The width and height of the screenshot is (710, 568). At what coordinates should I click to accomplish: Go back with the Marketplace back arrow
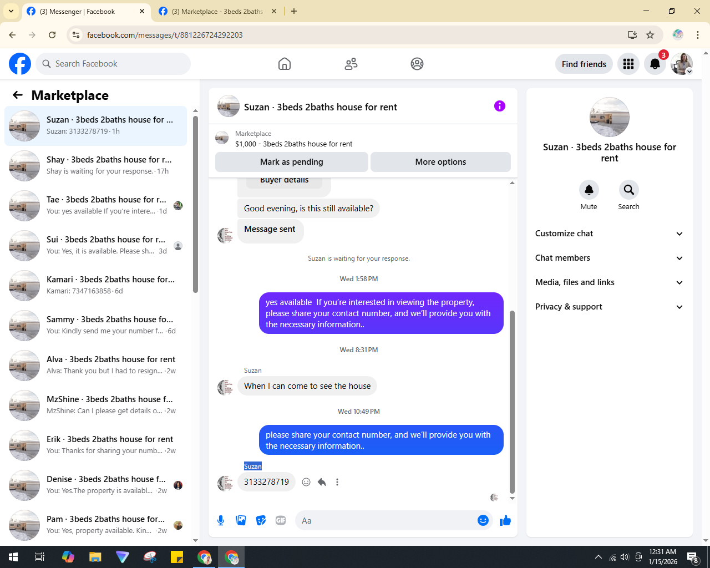(18, 95)
